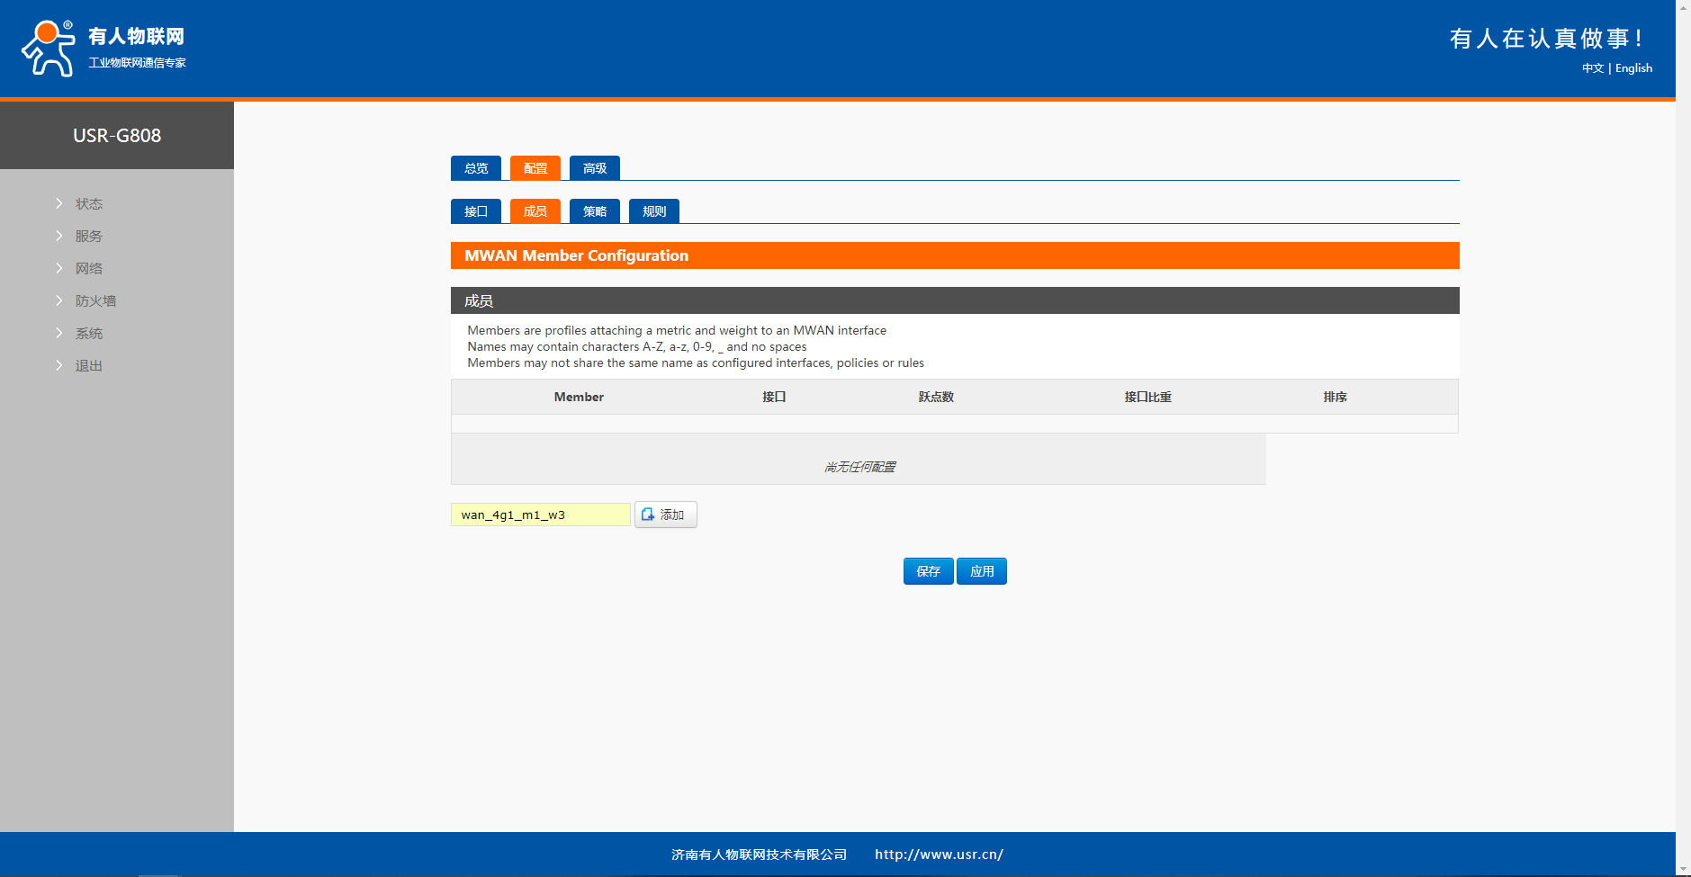Select the 配置 tab
Image resolution: width=1691 pixels, height=877 pixels.
click(535, 168)
